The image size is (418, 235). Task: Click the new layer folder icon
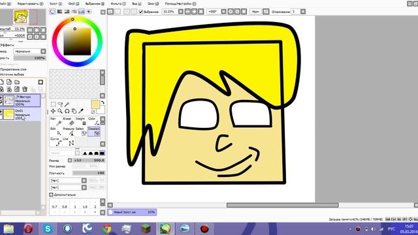tap(17, 82)
